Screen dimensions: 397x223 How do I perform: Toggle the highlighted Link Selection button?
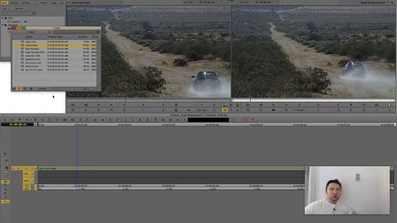pyautogui.click(x=6, y=181)
